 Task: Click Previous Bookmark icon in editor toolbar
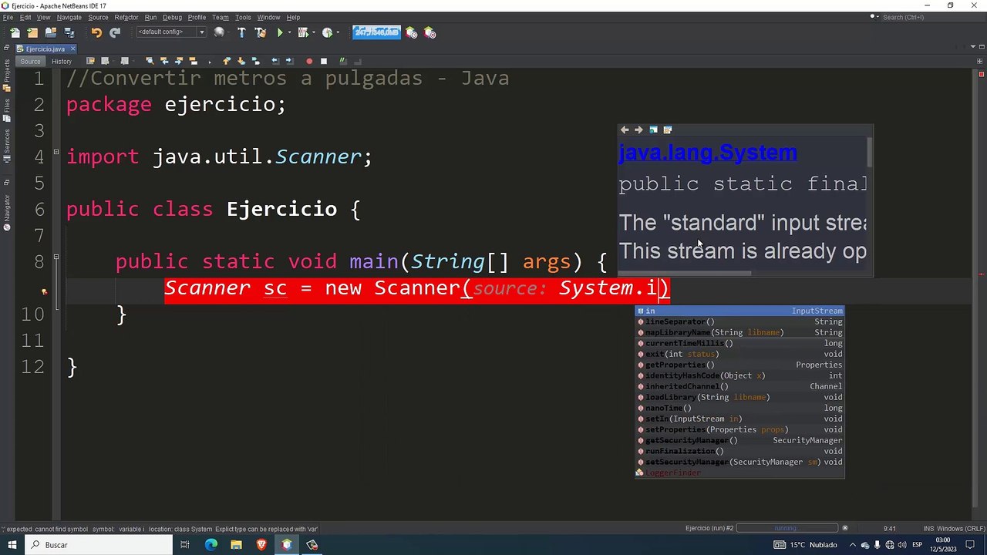pyautogui.click(x=227, y=61)
